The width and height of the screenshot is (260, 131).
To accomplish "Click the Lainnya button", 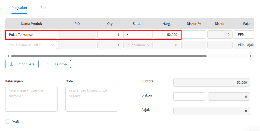I will coord(57,64).
